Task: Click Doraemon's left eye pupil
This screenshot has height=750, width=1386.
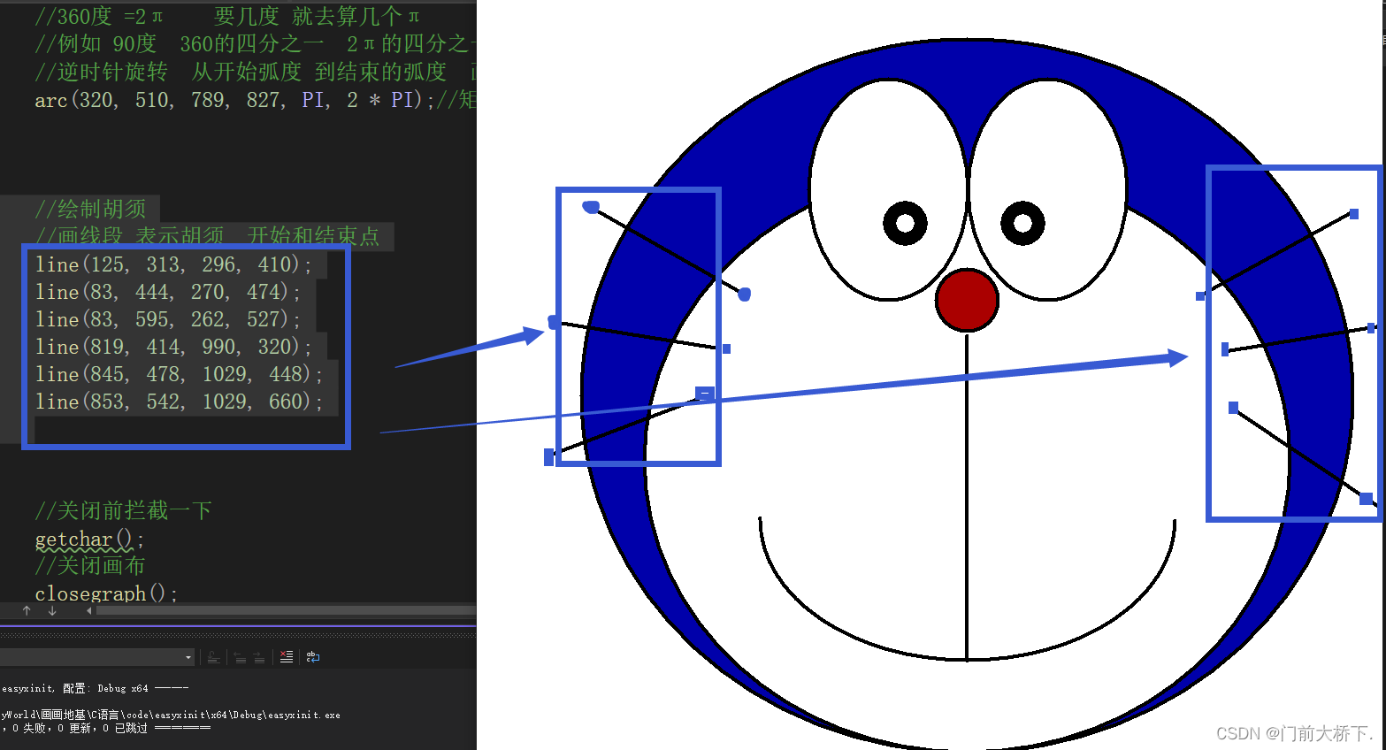Action: pos(905,223)
